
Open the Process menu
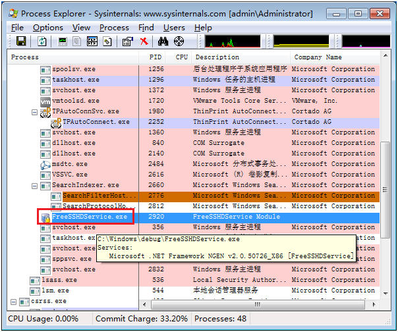click(114, 28)
